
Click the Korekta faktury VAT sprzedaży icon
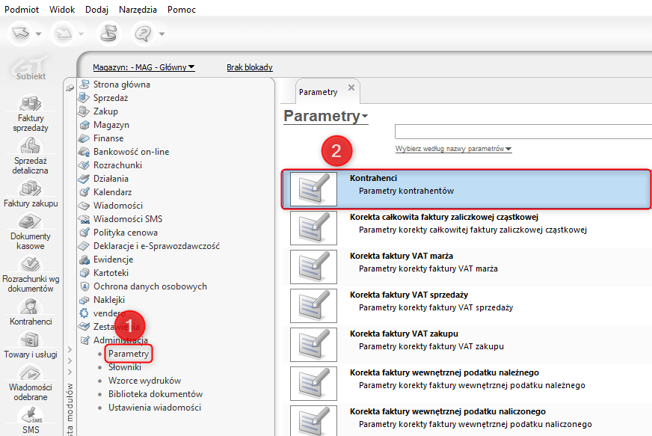[x=313, y=306]
